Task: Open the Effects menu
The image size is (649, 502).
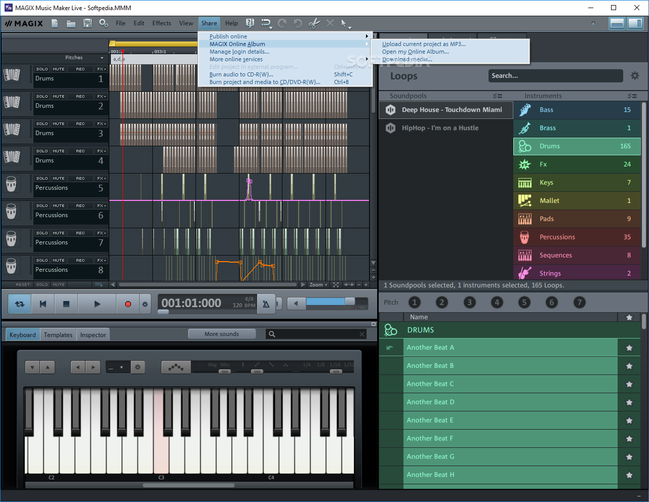Action: pos(161,23)
